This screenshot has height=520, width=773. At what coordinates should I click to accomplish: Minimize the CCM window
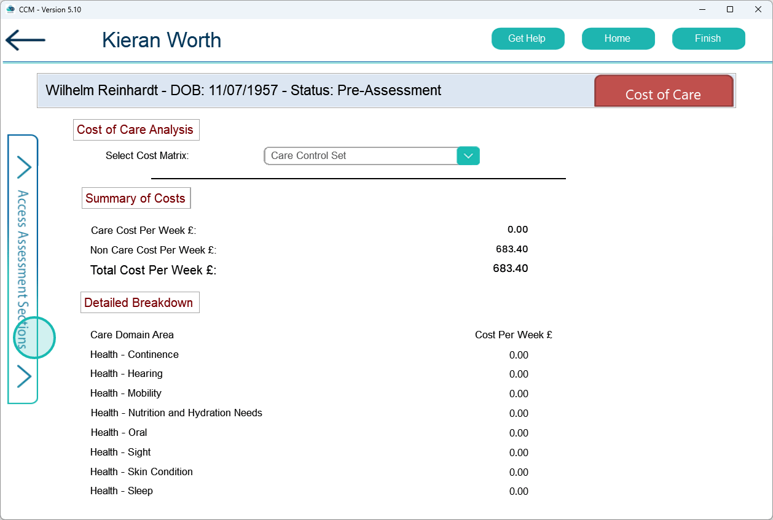click(x=702, y=9)
